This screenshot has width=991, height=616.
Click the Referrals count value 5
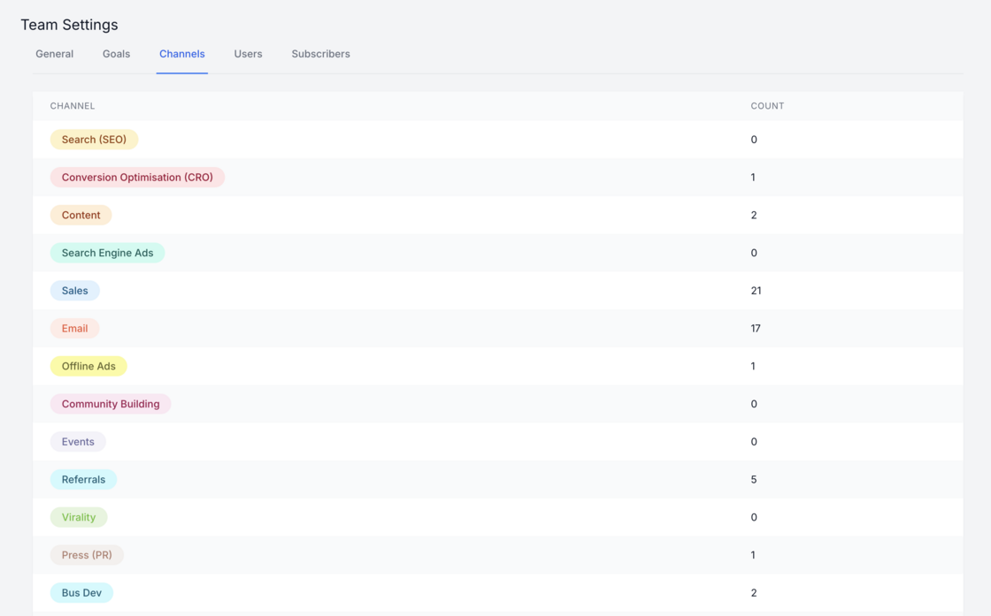pyautogui.click(x=753, y=480)
